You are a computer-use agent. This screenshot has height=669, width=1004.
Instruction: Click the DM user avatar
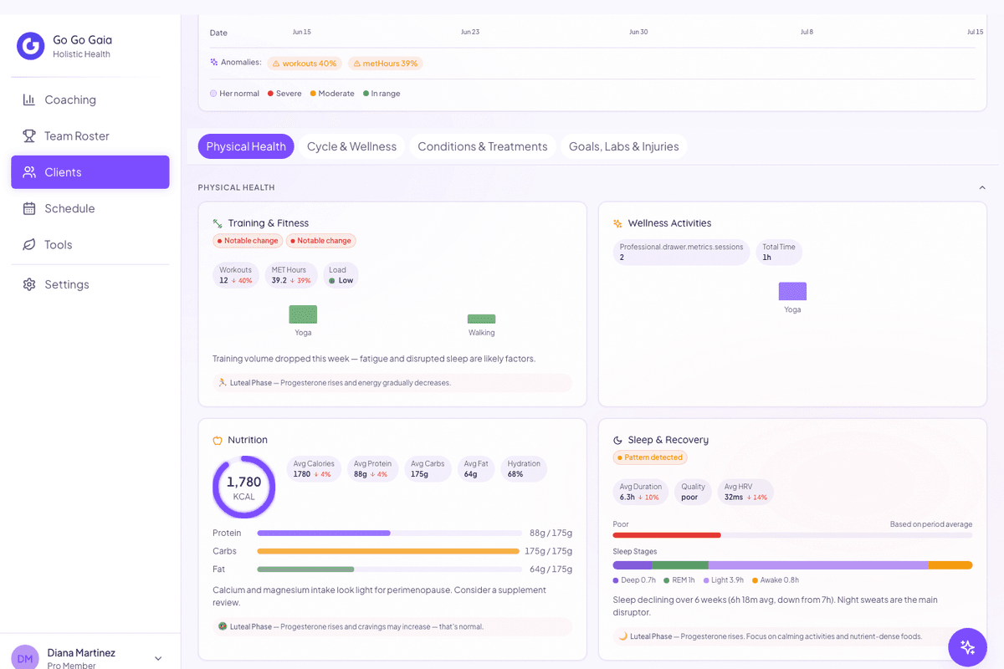tap(25, 658)
